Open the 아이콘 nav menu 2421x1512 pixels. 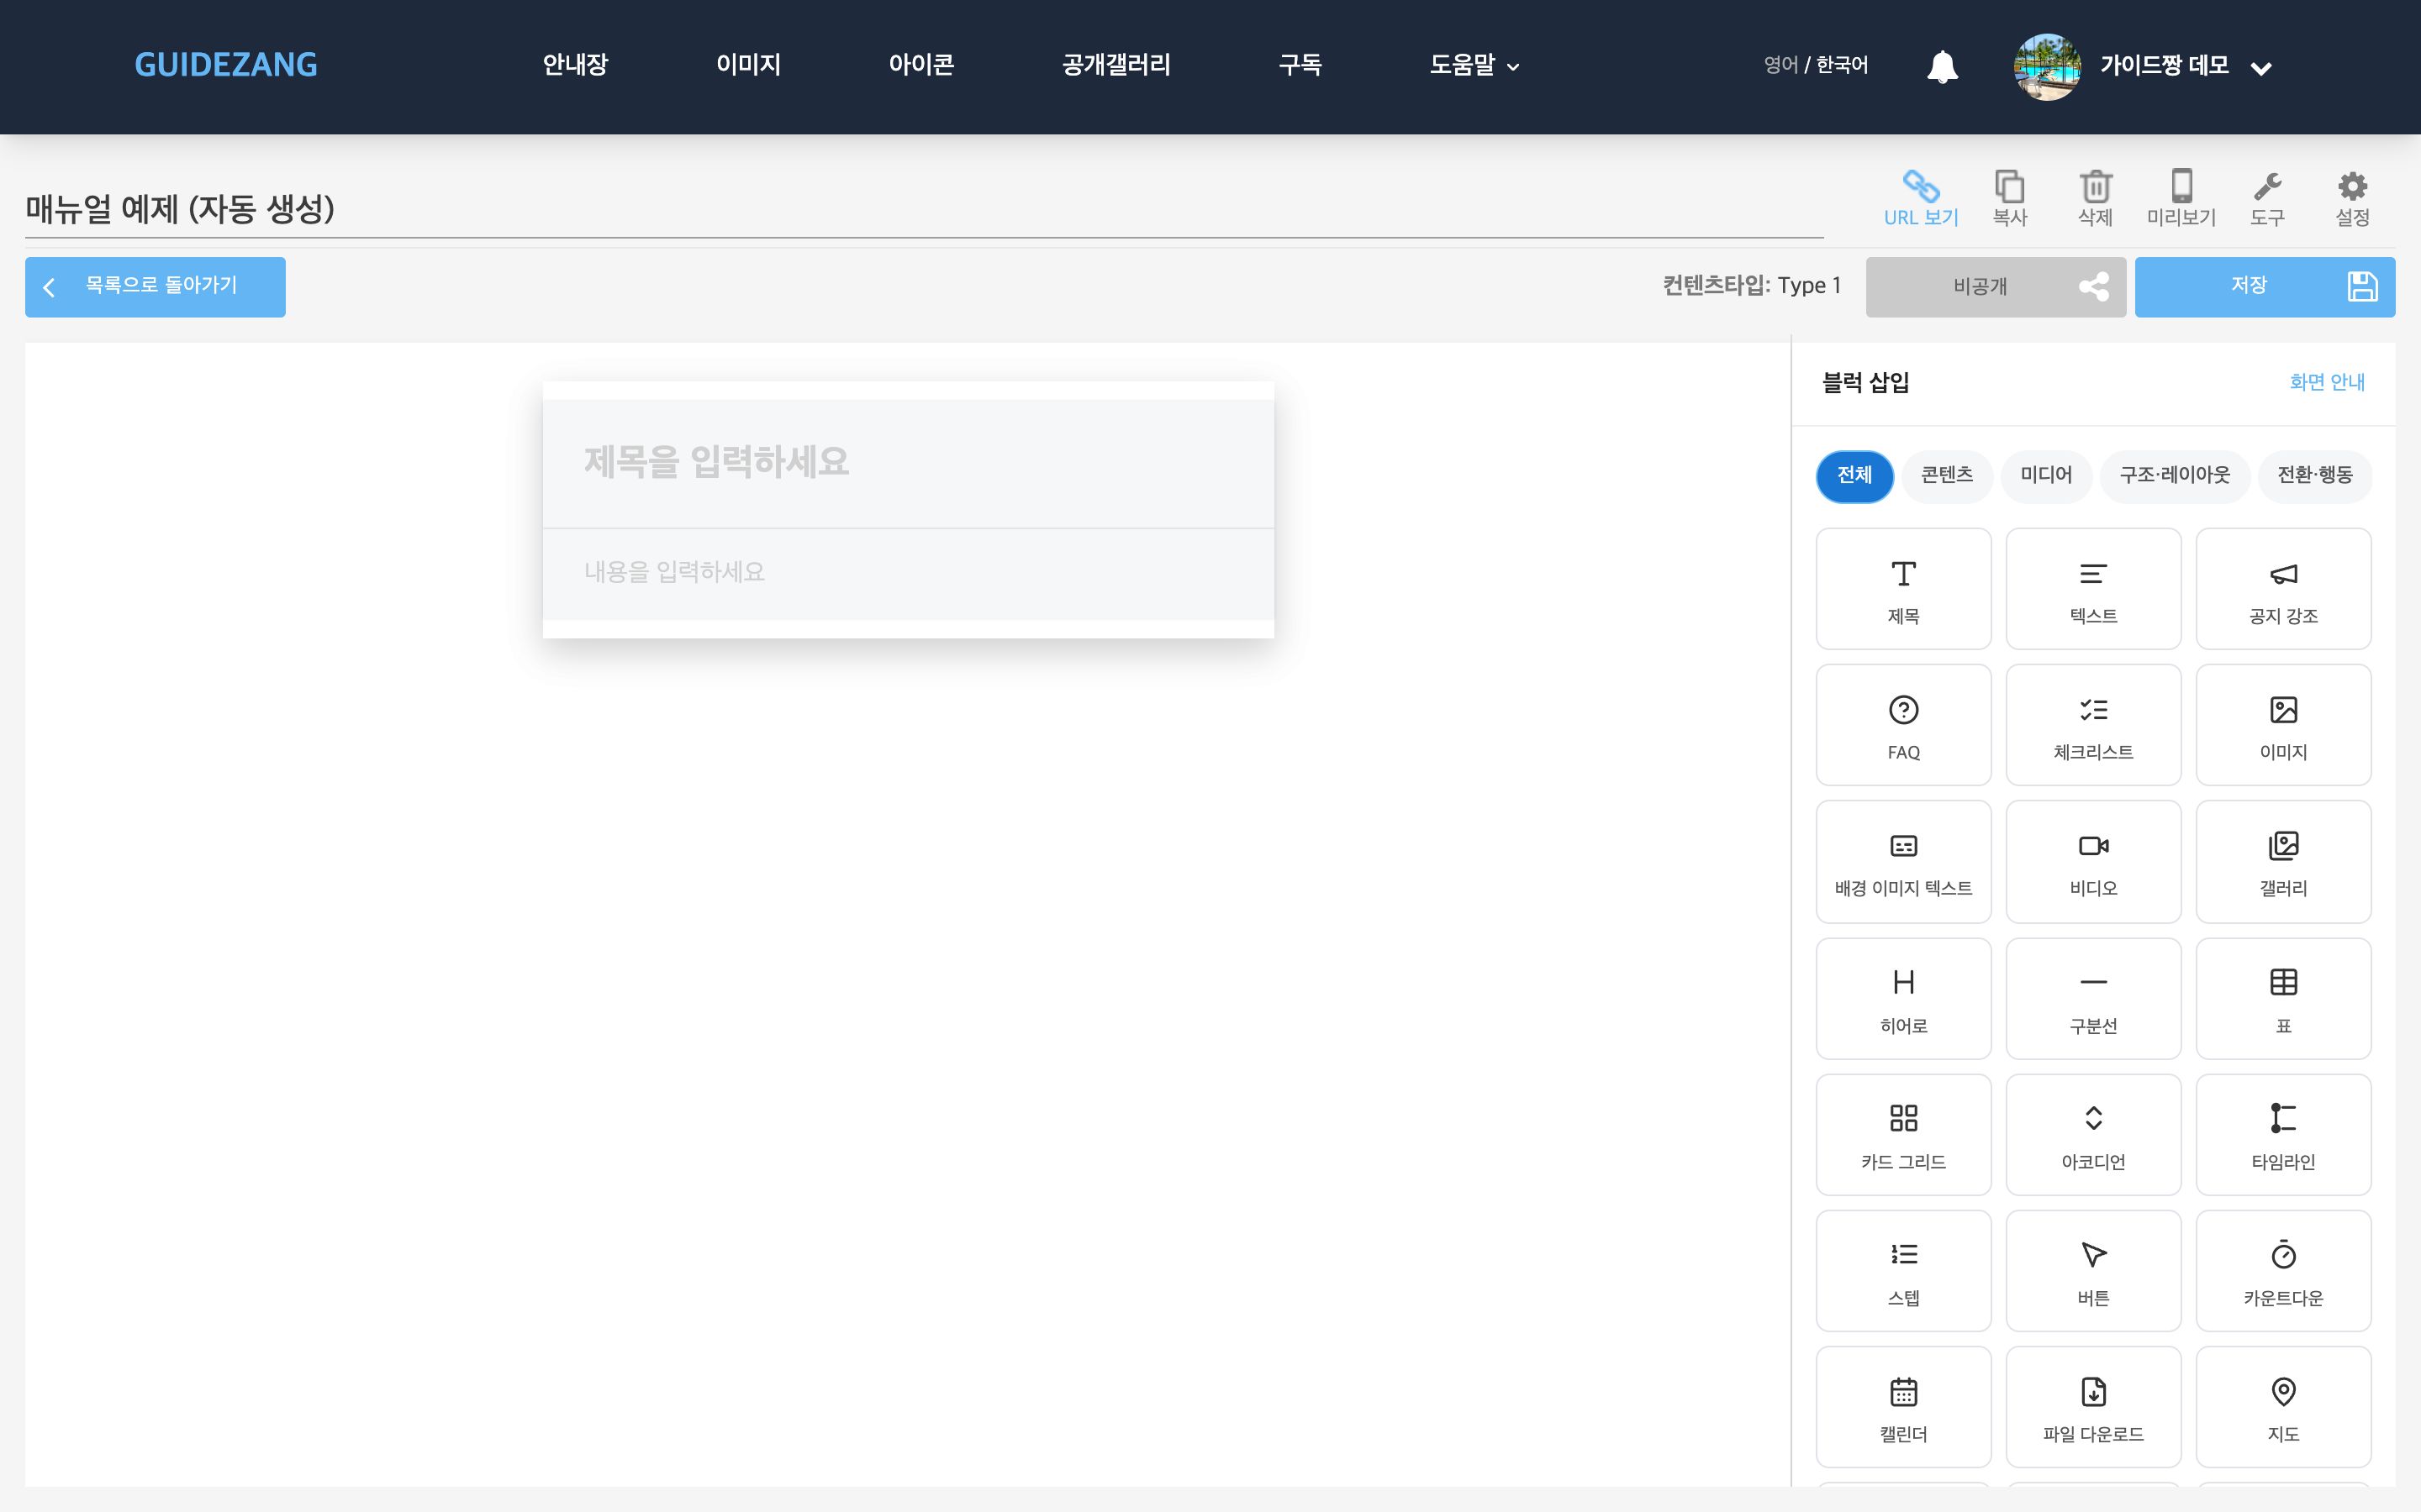click(x=921, y=65)
